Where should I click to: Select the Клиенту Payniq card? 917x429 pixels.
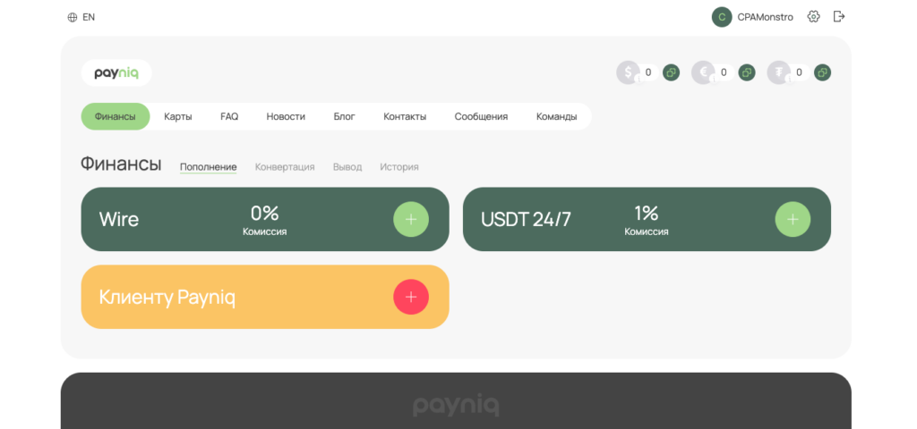point(265,297)
